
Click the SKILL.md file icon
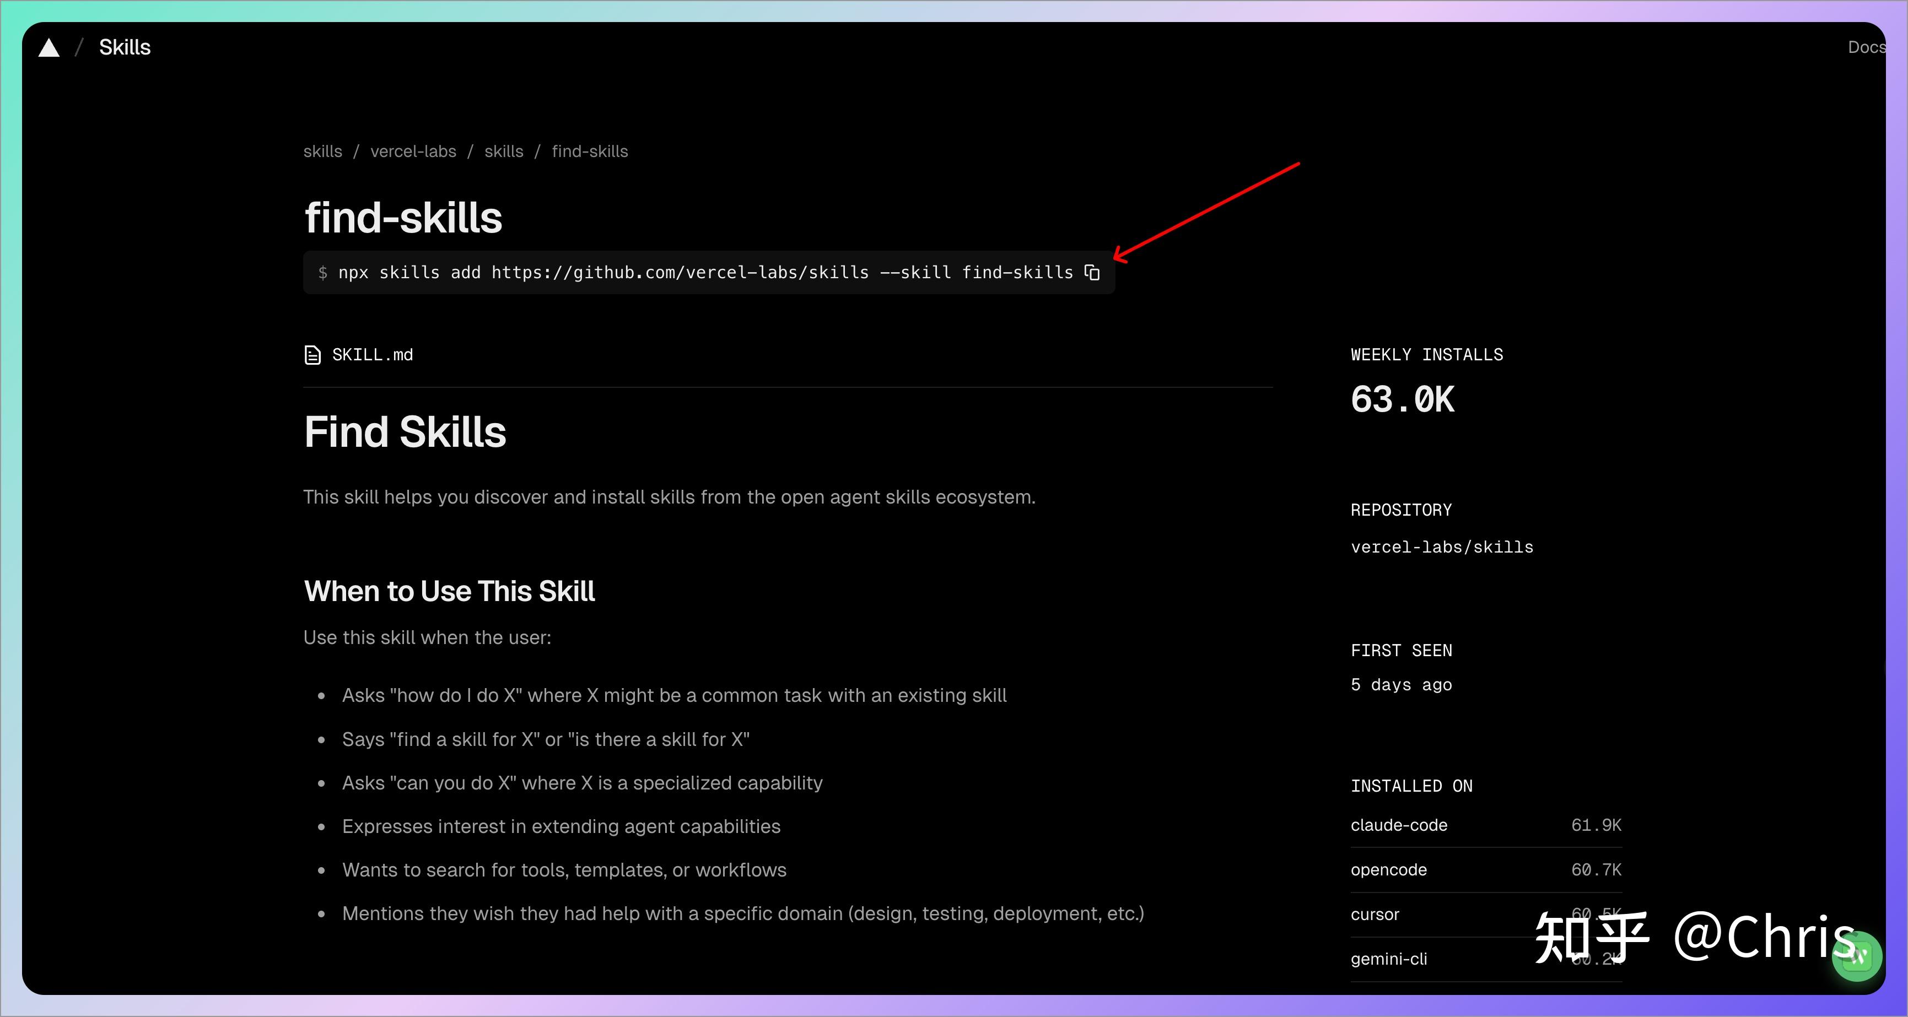[312, 355]
